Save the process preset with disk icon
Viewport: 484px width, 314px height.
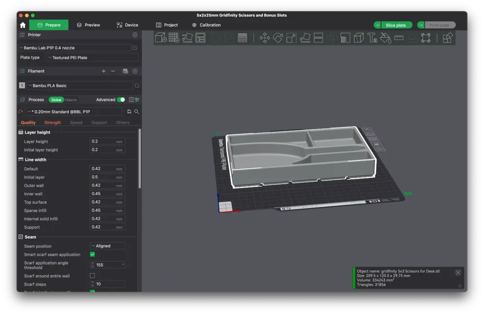tap(129, 112)
